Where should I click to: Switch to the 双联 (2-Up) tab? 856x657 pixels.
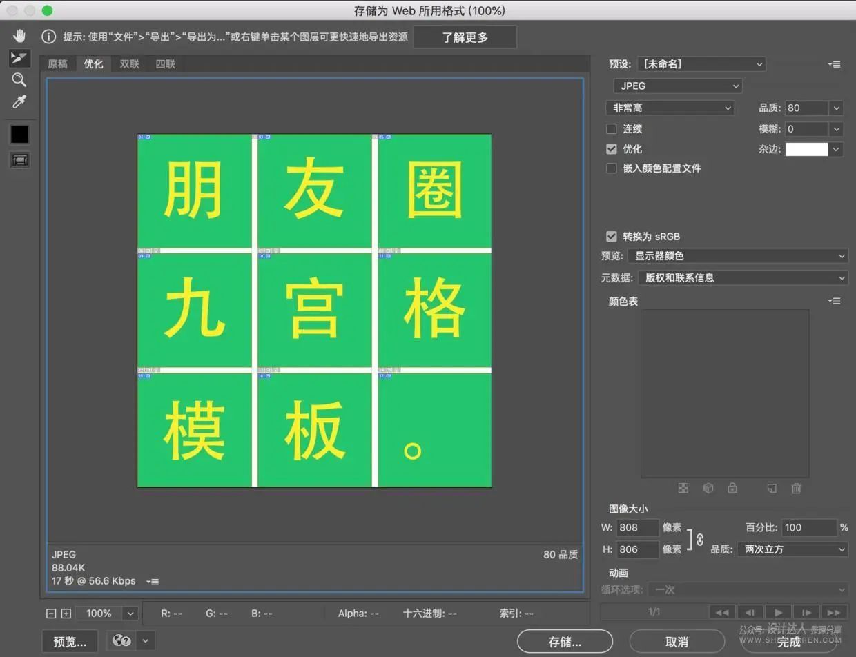pyautogui.click(x=129, y=64)
